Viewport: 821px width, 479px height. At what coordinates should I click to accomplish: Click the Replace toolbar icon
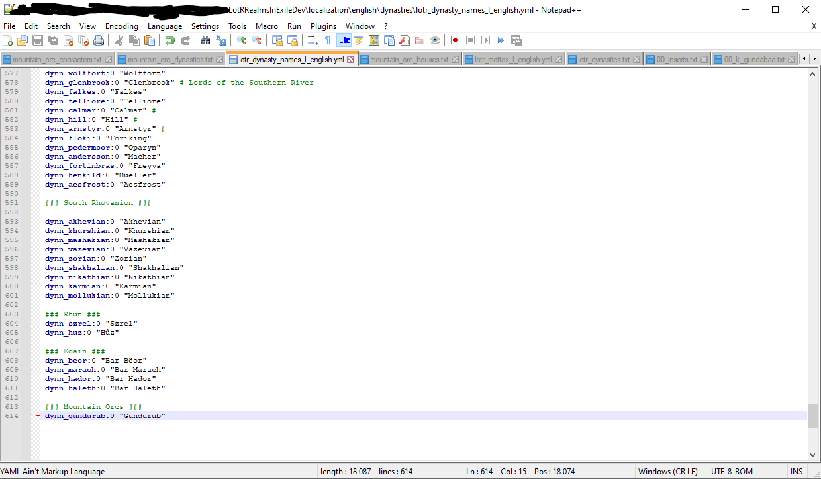(221, 40)
